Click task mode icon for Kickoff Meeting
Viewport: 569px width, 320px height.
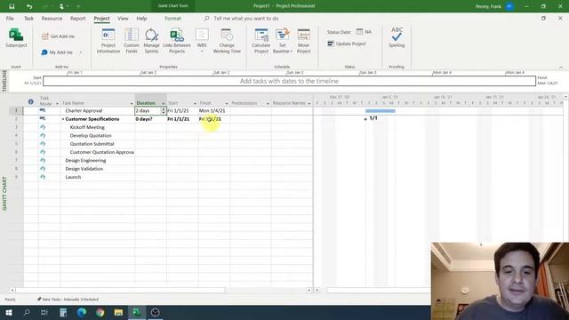[x=43, y=127]
